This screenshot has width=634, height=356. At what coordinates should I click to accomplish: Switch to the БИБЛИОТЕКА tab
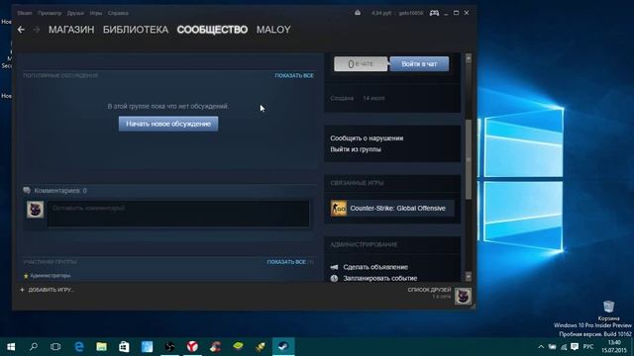pyautogui.click(x=136, y=30)
